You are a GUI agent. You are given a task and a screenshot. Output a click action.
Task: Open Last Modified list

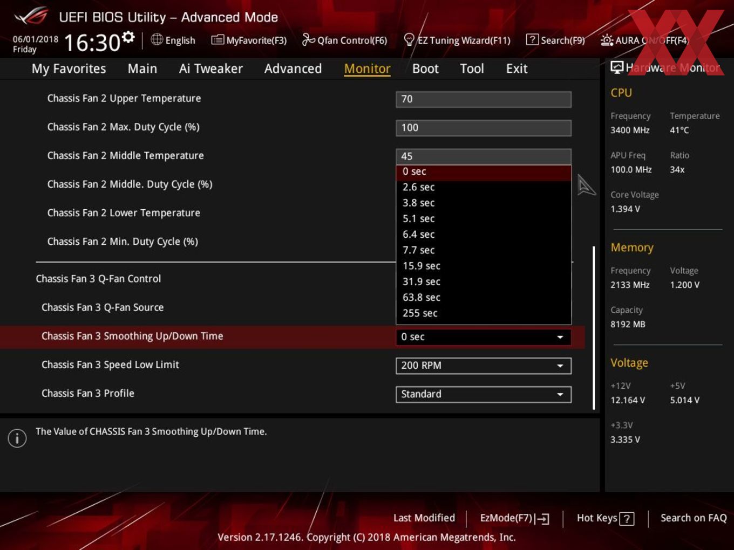[x=424, y=518]
